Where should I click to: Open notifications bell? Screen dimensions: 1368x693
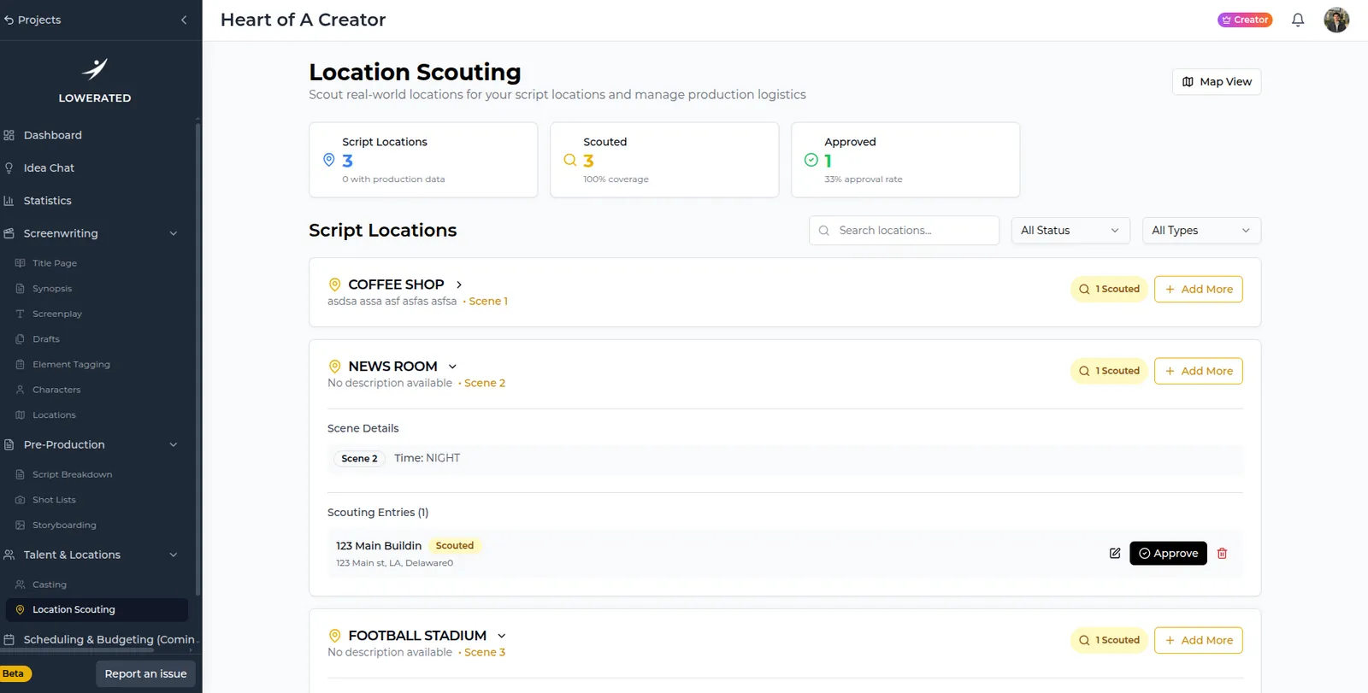1298,20
